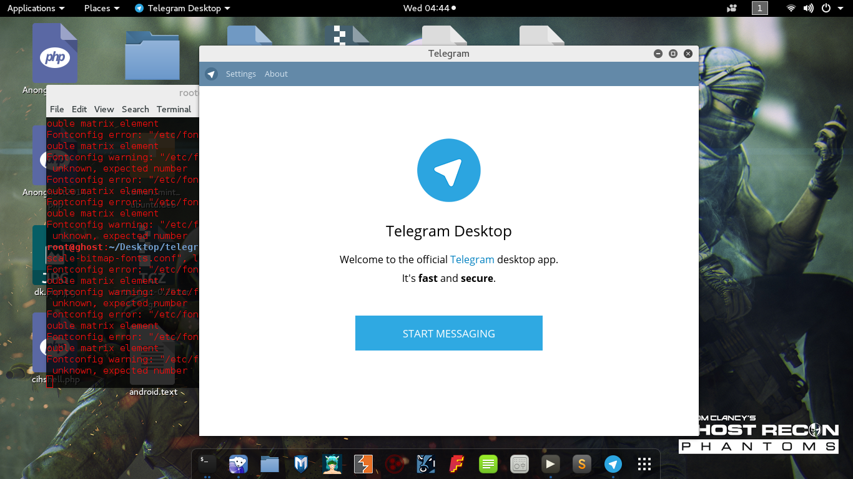Launch the BeEF blue bull icon in dock

coord(426,463)
